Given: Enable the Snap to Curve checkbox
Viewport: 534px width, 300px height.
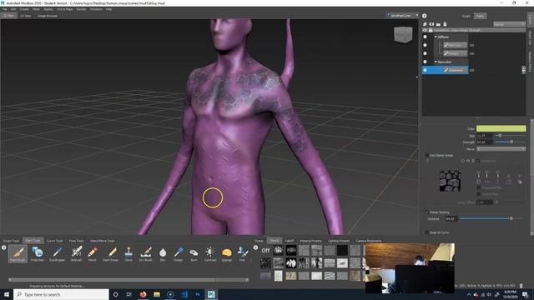Looking at the screenshot, I should [426, 232].
